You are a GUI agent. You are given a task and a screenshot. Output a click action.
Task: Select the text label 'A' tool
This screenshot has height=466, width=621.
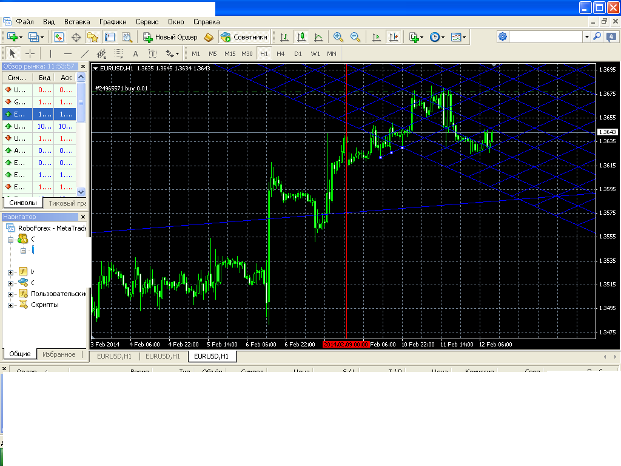coord(135,53)
